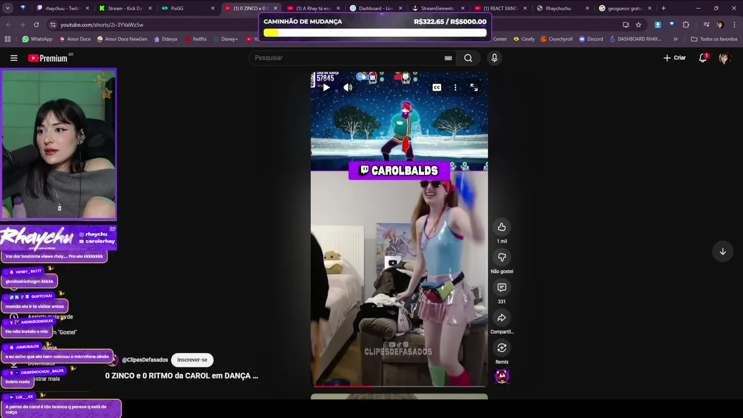The height and width of the screenshot is (418, 743).
Task: Open the Cinefy bookmark
Action: [x=524, y=39]
